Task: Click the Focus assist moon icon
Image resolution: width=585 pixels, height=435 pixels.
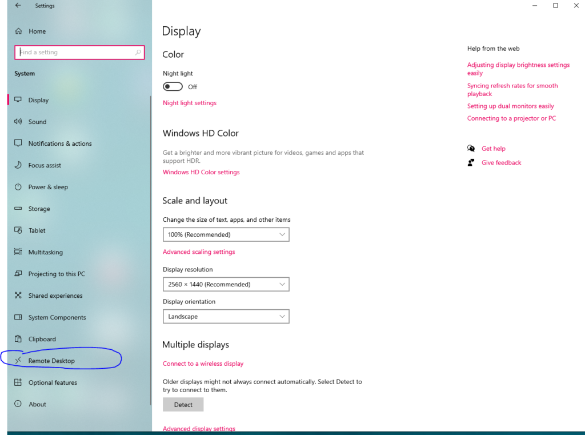Action: 18,165
